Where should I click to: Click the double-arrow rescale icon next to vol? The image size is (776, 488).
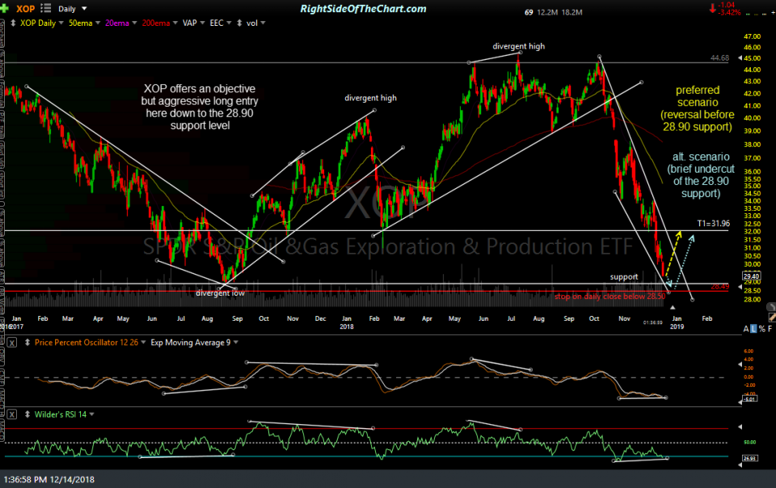click(239, 23)
